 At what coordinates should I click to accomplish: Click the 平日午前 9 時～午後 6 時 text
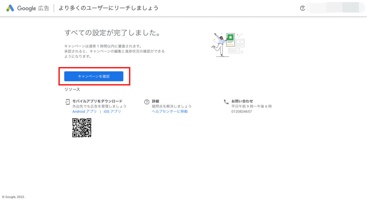[x=252, y=106]
